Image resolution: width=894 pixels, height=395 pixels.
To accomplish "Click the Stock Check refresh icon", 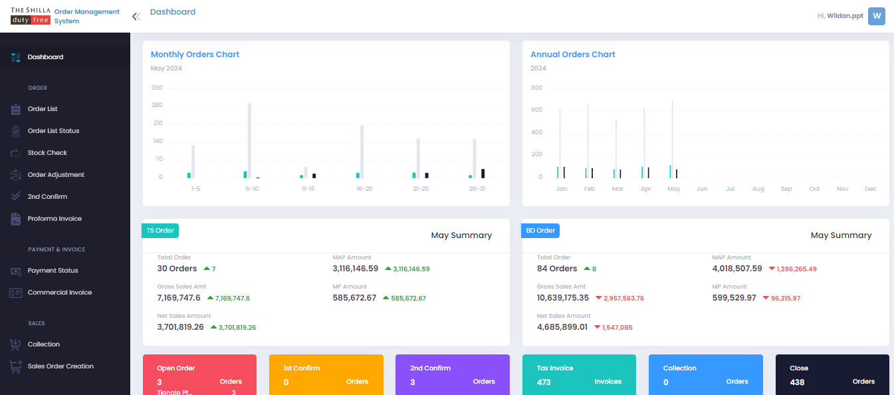I will (15, 153).
